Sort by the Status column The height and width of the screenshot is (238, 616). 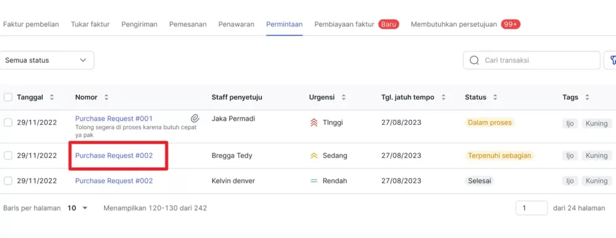coord(495,97)
